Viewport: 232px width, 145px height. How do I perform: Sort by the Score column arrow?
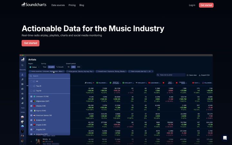[93, 83]
